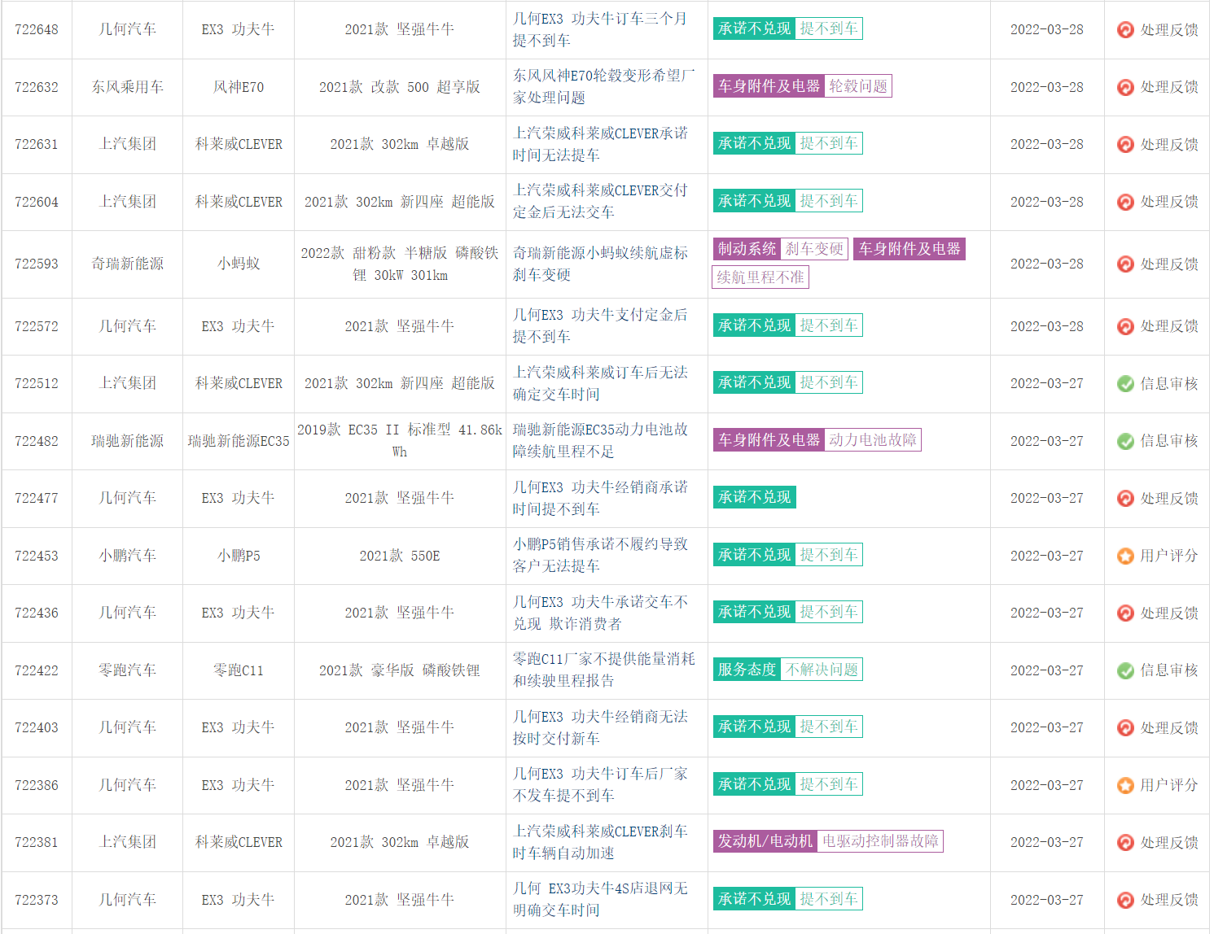Click the brand cell 东风乘用车
This screenshot has height=934, width=1214.
127,87
